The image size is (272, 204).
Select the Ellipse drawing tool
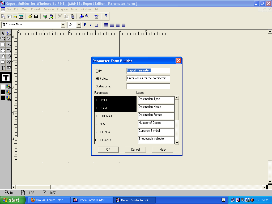pos(3,50)
